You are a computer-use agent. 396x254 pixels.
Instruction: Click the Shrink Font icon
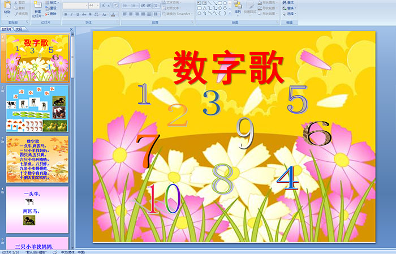pos(109,5)
